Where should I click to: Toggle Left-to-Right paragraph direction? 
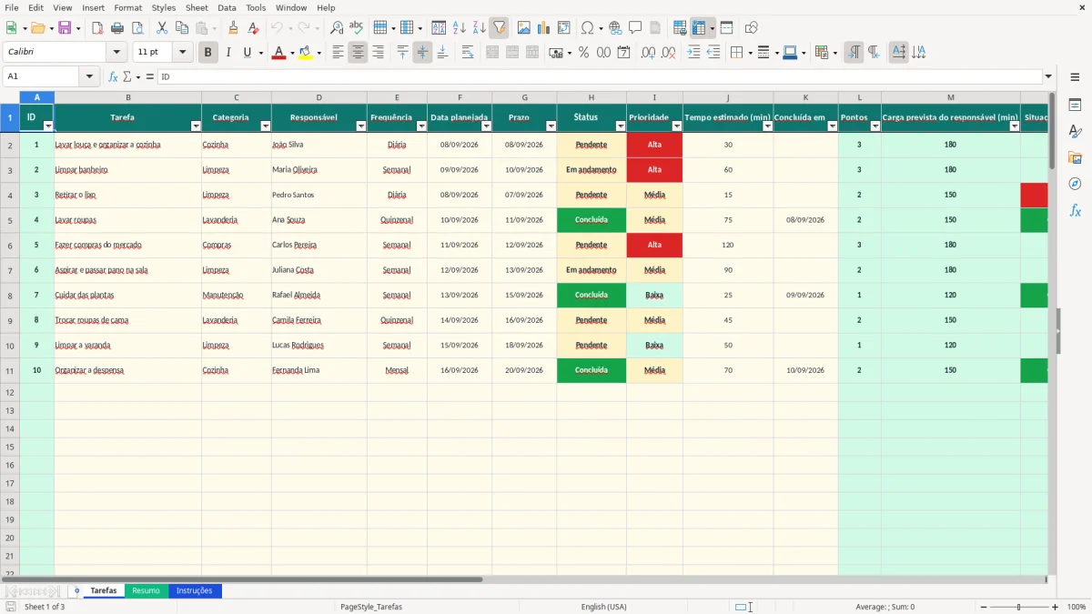(854, 53)
